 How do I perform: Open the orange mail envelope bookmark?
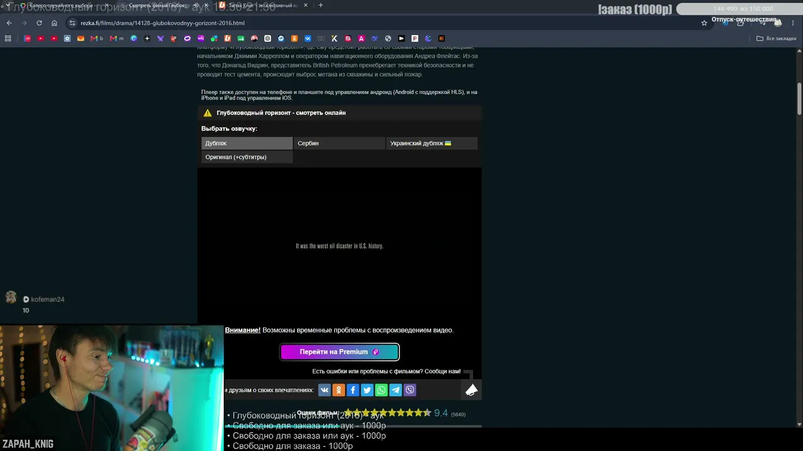(80, 38)
